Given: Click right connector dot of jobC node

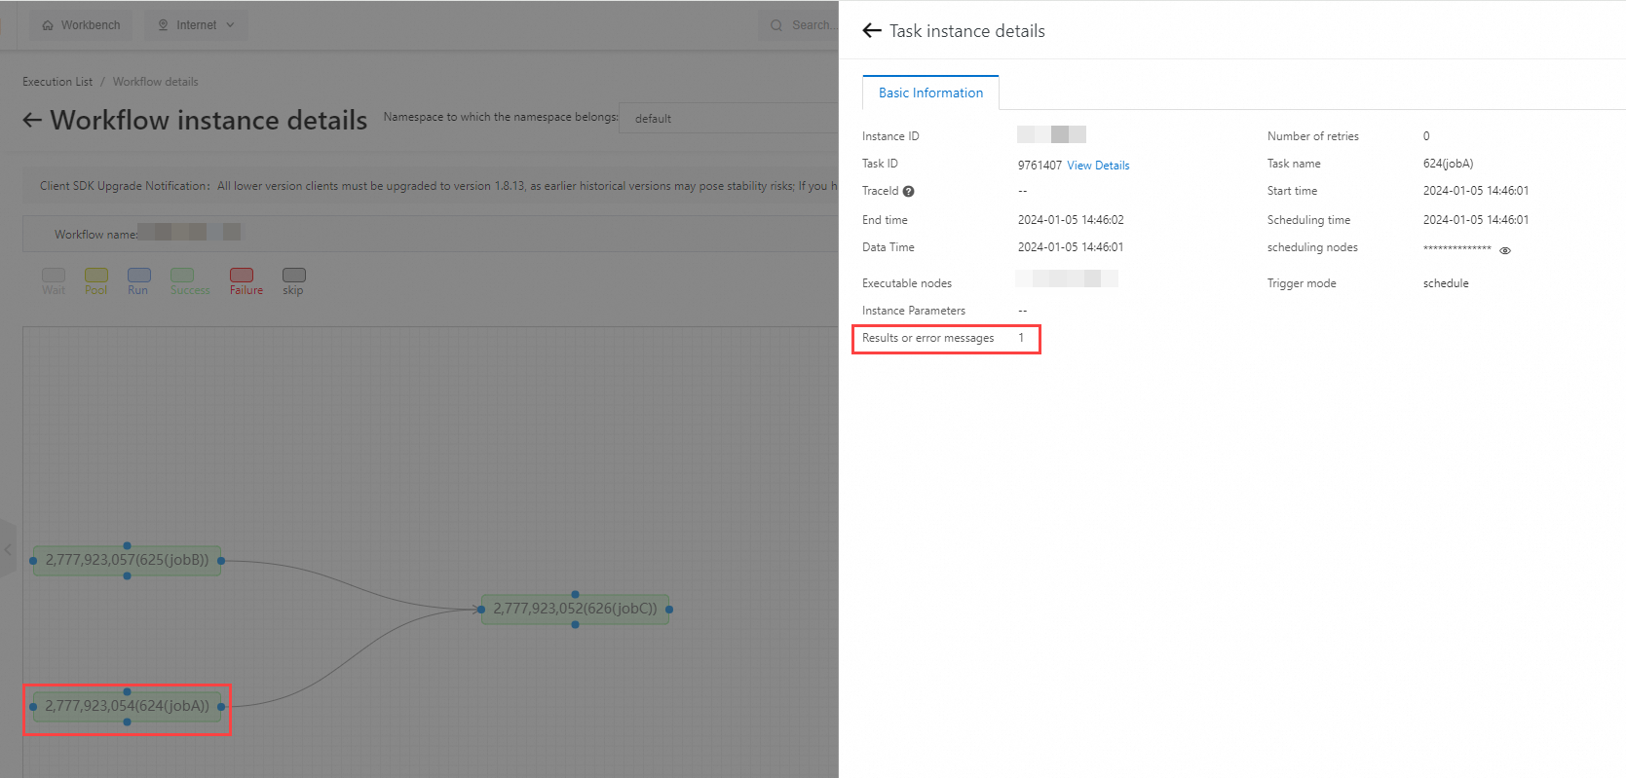Looking at the screenshot, I should (x=669, y=610).
